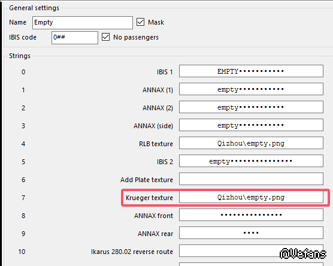The image size is (333, 266).
Task: Click the ANNAX rear string field
Action: [x=251, y=233]
